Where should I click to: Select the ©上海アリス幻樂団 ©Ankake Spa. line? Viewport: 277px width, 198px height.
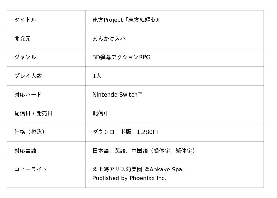(138, 170)
